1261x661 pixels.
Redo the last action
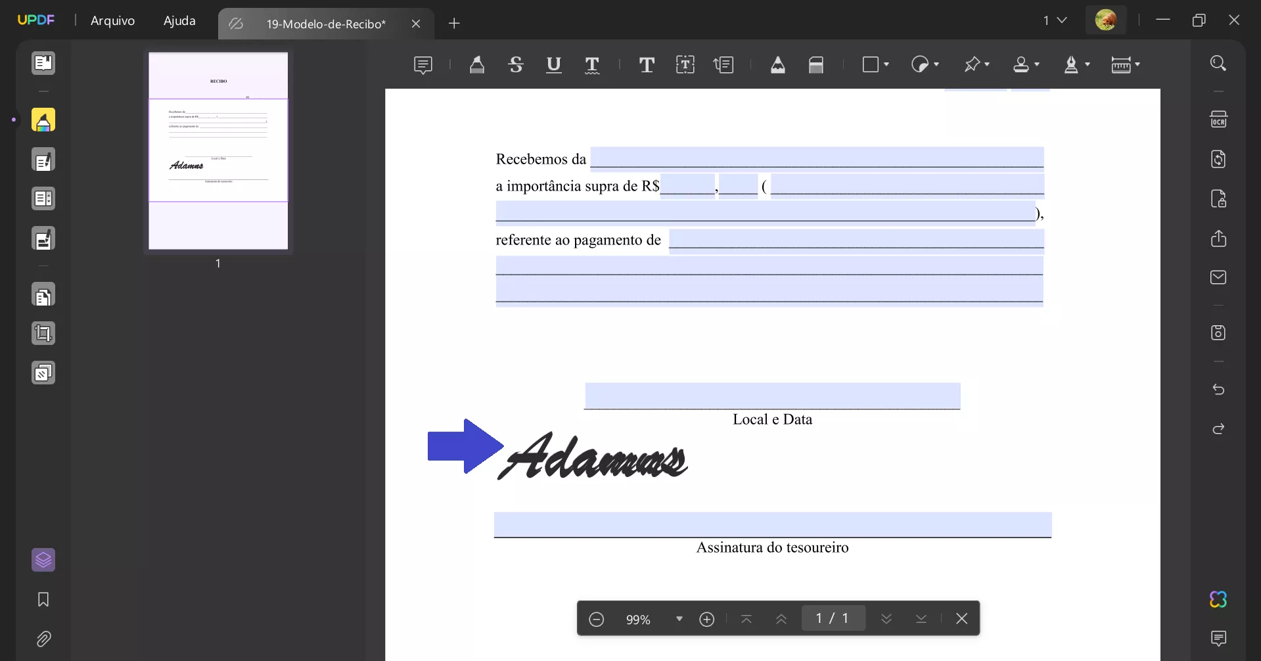pyautogui.click(x=1218, y=429)
